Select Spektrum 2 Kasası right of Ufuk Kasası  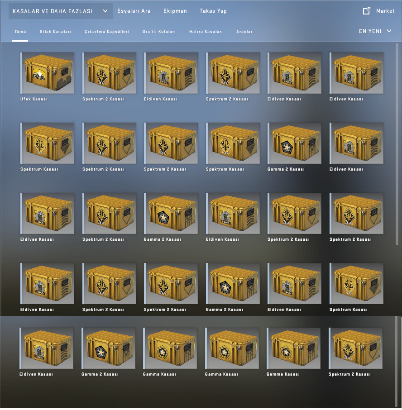click(x=109, y=73)
